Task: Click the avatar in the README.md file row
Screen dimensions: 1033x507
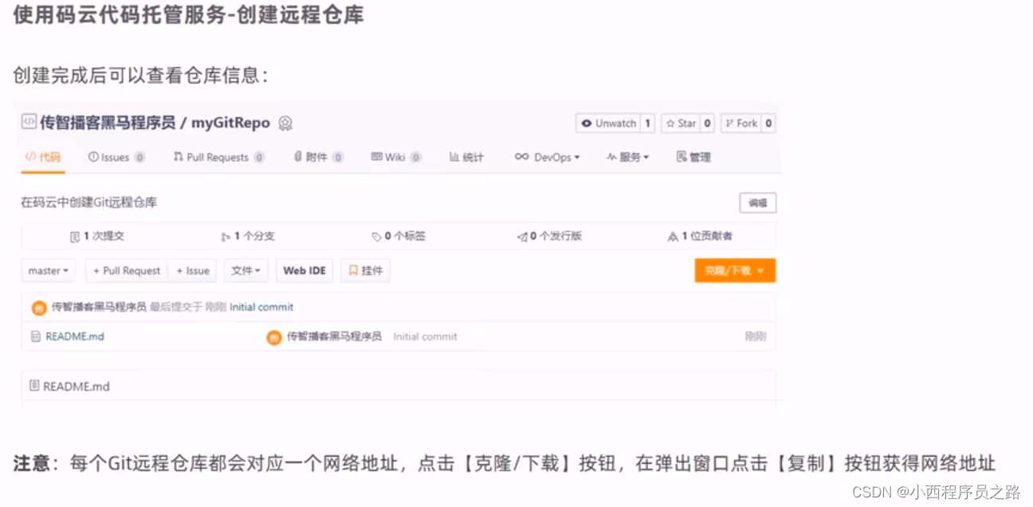Action: [274, 337]
